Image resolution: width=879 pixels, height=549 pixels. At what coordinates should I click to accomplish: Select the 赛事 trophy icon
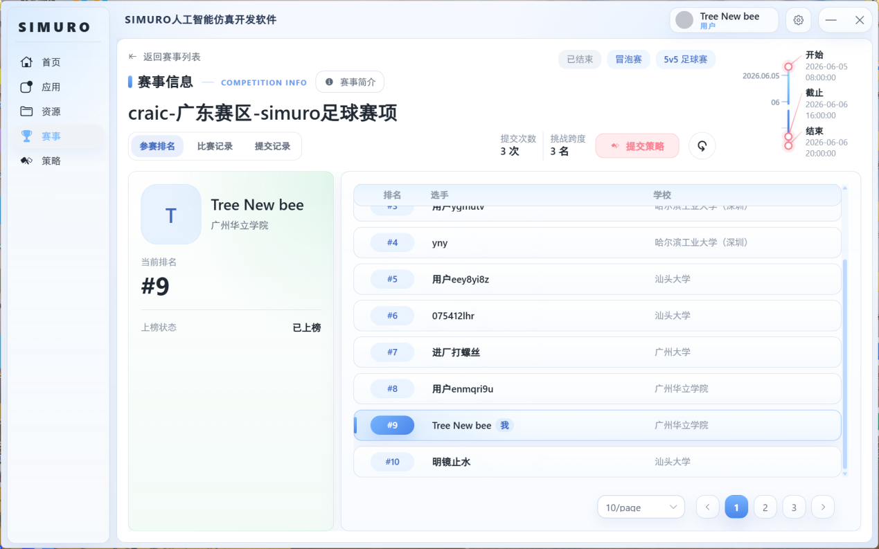coord(26,136)
